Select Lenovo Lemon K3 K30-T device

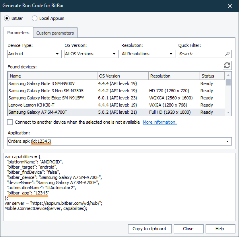tap(33, 105)
